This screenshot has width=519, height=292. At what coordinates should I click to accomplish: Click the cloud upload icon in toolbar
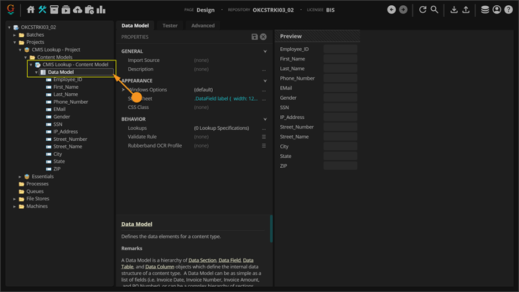pyautogui.click(x=89, y=10)
